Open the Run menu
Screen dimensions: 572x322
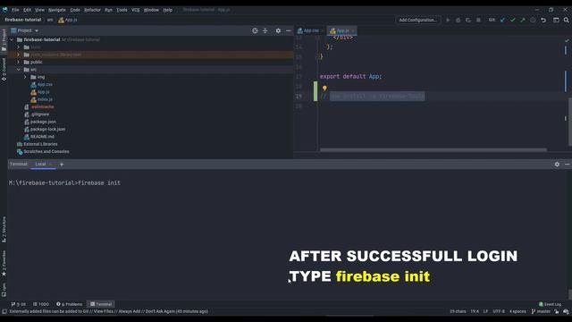pyautogui.click(x=109, y=10)
